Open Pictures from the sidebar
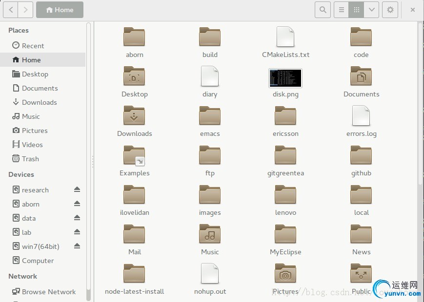Viewport: 424px width, 302px height. pos(43,131)
